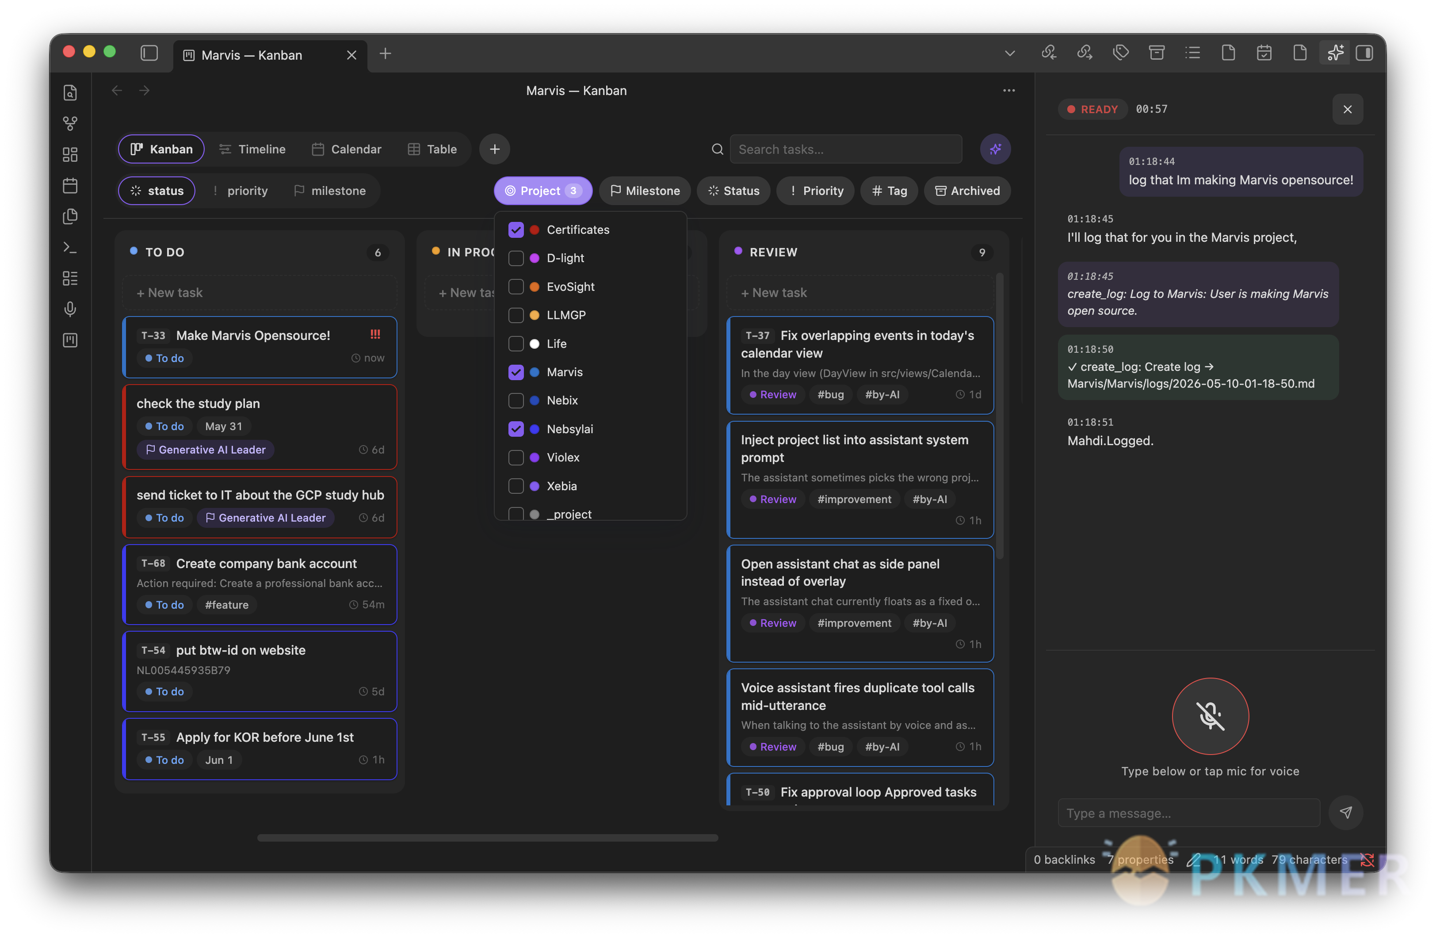Screen dimensions: 1436x938
Task: Open the Tag filter dropdown
Action: [x=889, y=191]
